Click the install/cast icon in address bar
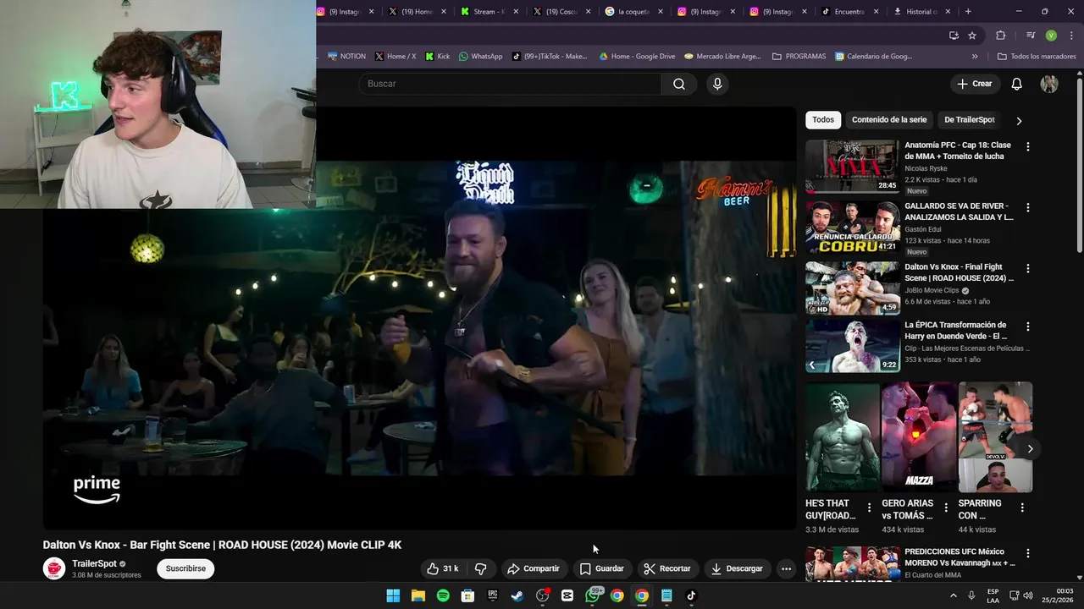 click(x=954, y=36)
